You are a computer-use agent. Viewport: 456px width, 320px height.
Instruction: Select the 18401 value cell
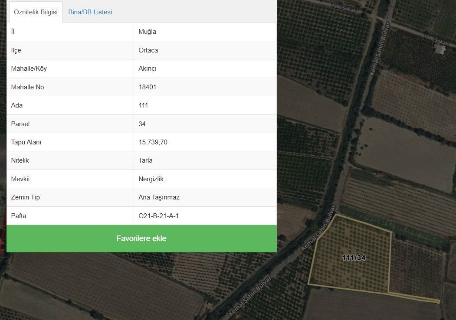(x=205, y=87)
